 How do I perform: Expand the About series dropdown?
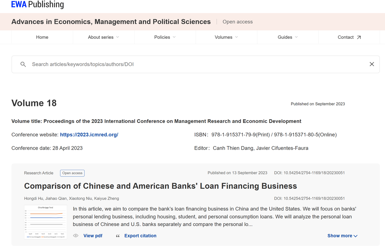click(103, 37)
